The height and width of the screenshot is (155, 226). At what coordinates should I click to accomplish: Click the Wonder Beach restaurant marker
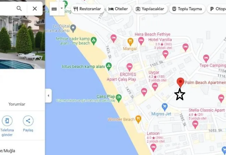tap(139, 119)
